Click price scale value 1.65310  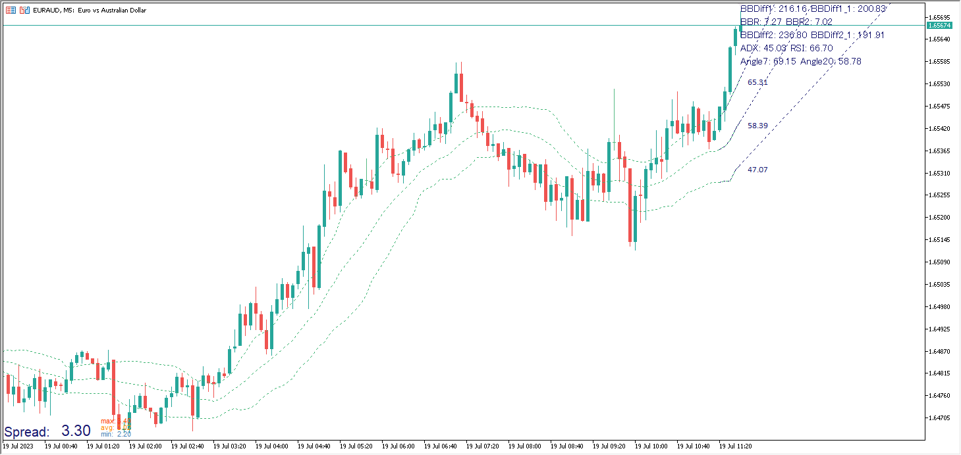939,173
